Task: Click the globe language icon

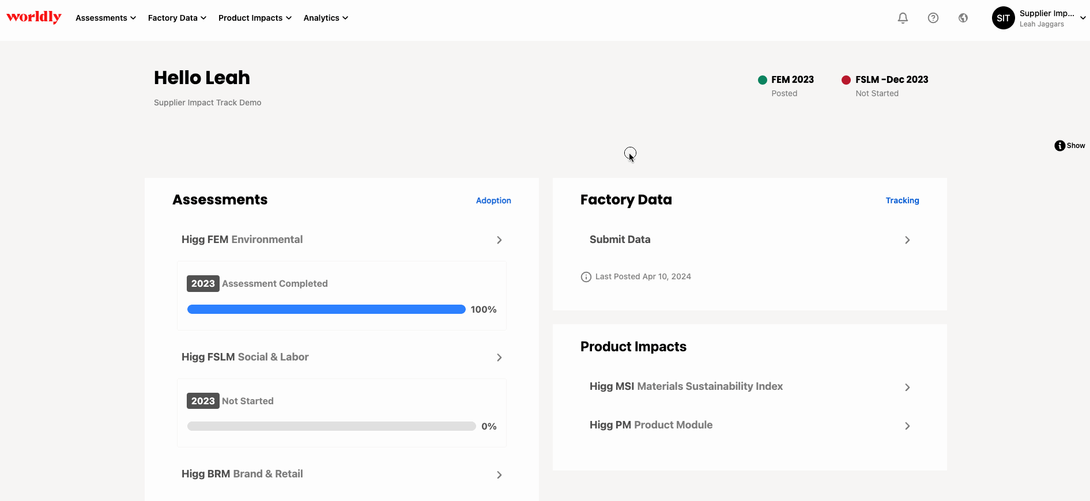Action: tap(963, 18)
